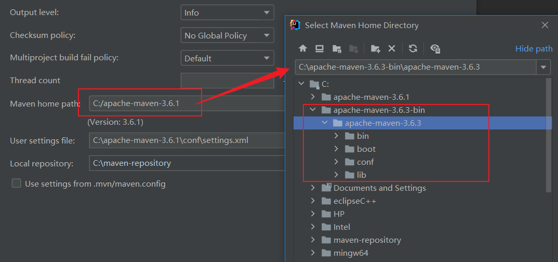Go to the Home directory icon
This screenshot has height=262, width=558.
[x=302, y=48]
